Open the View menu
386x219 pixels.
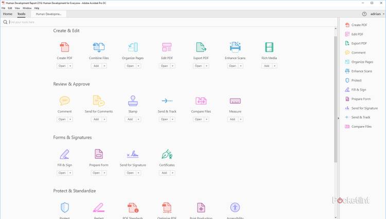pyautogui.click(x=17, y=8)
